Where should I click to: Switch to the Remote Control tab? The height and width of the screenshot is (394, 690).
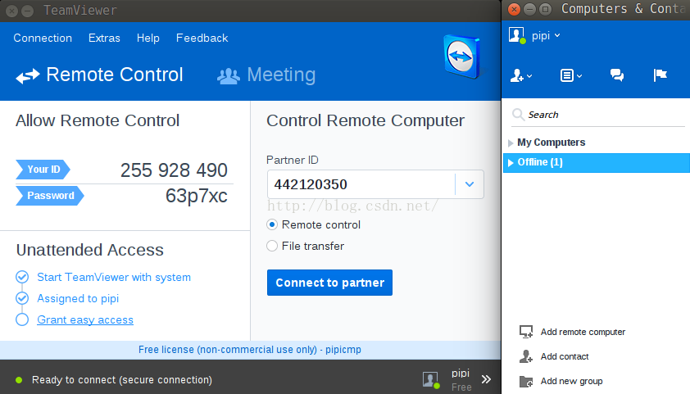[x=99, y=75]
